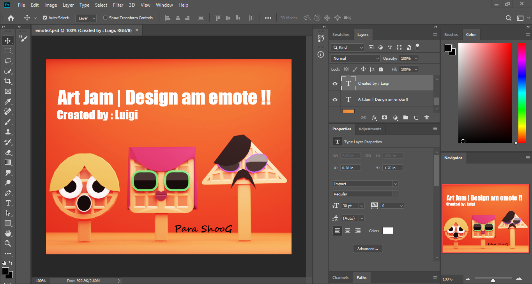
Task: Click the white text color swatch
Action: coord(387,231)
